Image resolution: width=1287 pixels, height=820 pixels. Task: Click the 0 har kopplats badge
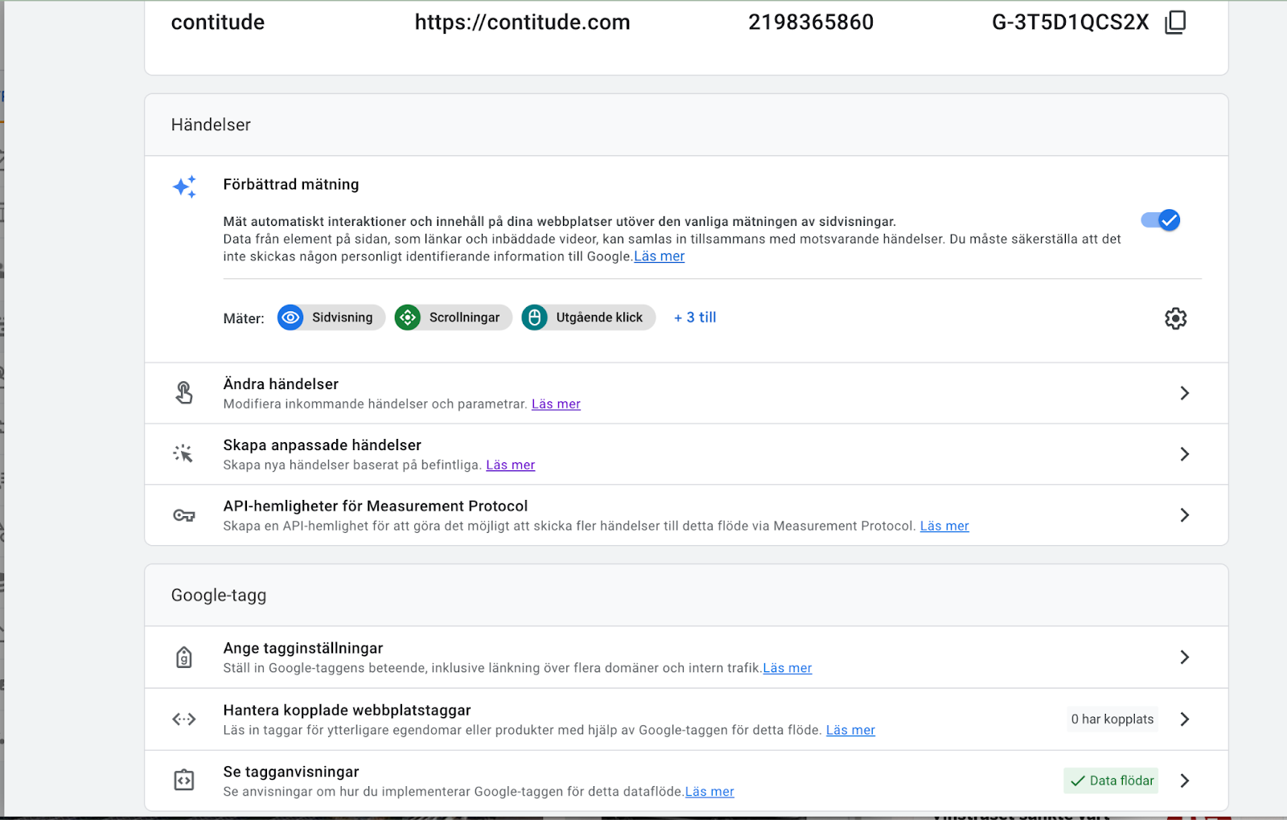[x=1112, y=719]
